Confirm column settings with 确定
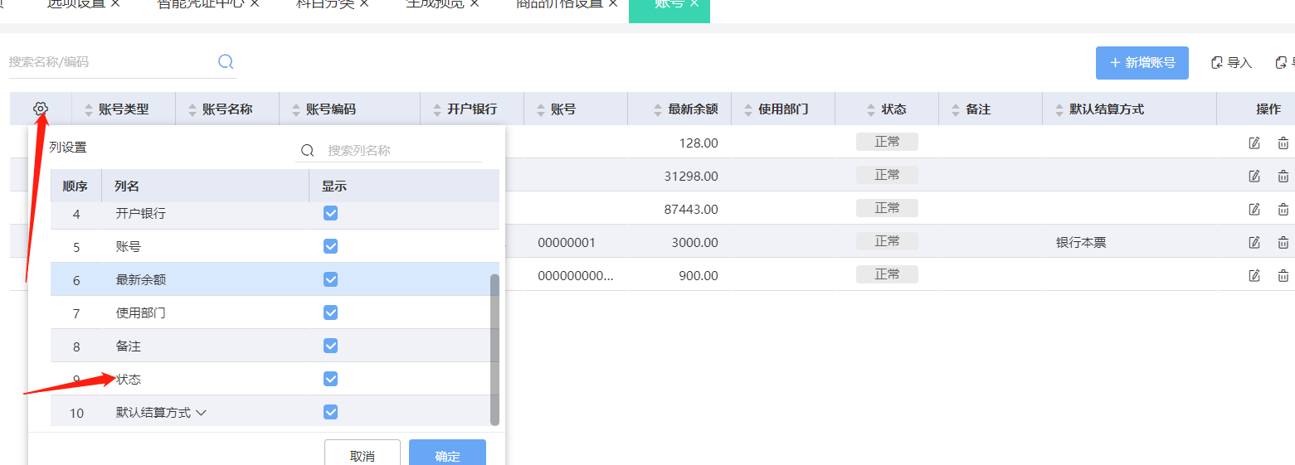 click(447, 455)
